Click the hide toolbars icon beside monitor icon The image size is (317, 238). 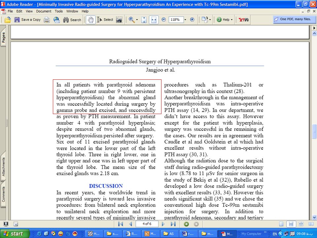[16, 224]
